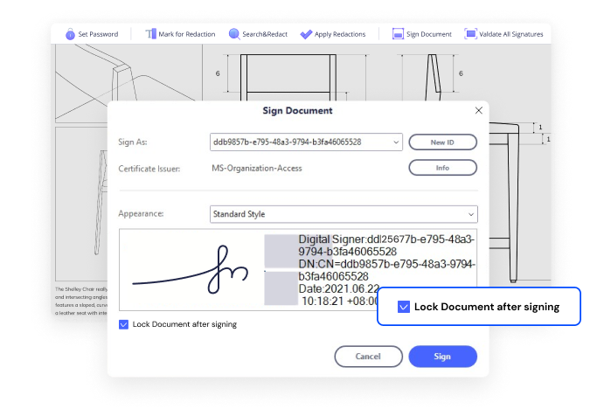The image size is (597, 416).
Task: Click the blue Sign button
Action: (x=442, y=357)
